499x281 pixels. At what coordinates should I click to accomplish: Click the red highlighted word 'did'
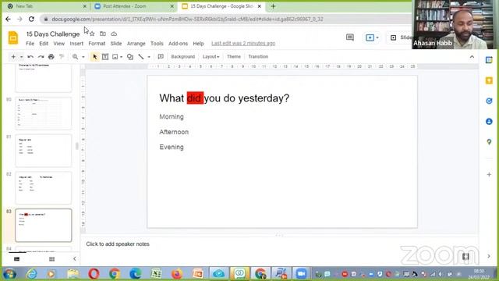[195, 98]
